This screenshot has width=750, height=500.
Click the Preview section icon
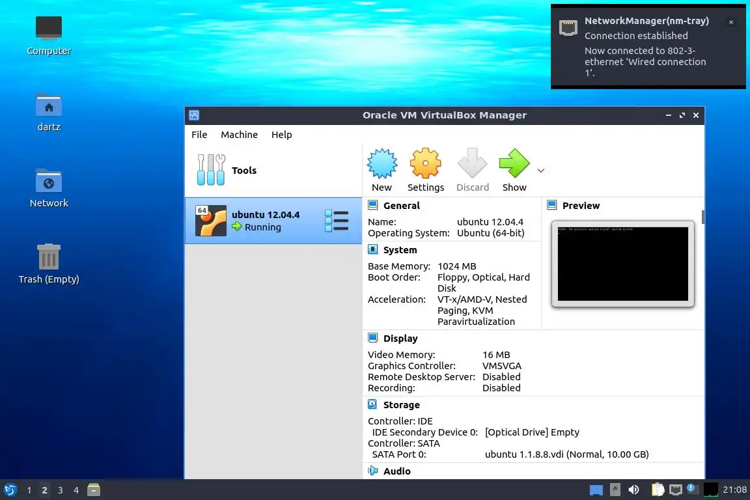pos(551,205)
